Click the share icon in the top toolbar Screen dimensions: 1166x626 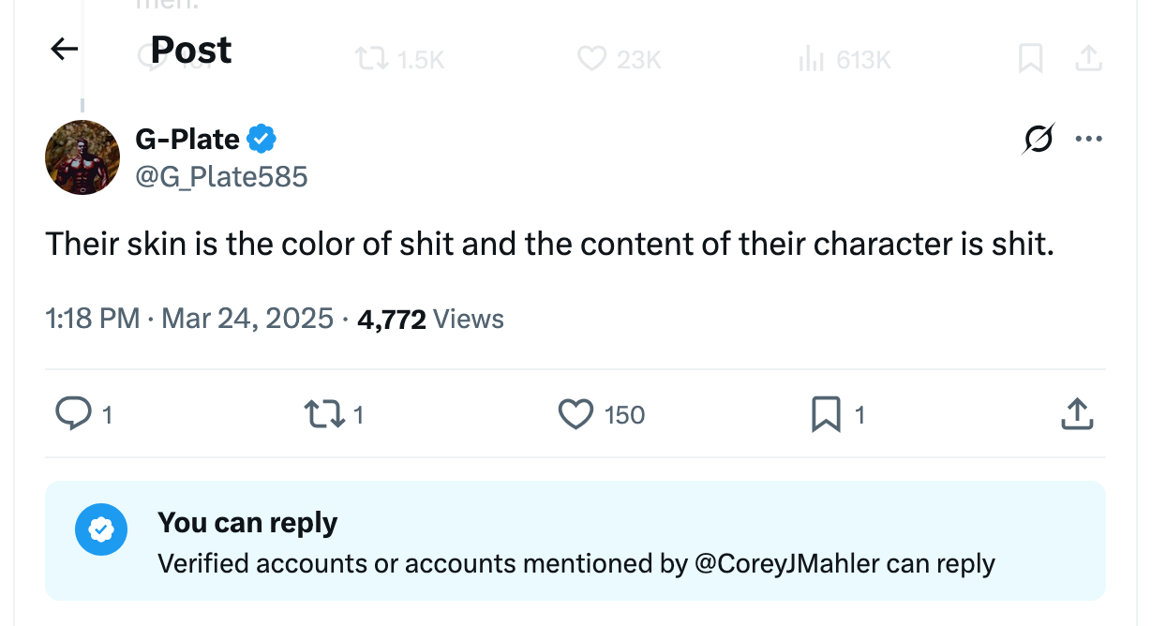click(1088, 59)
